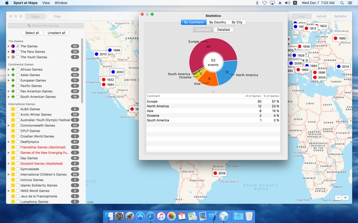Check the Deaflympics checkbox

coord(18,142)
